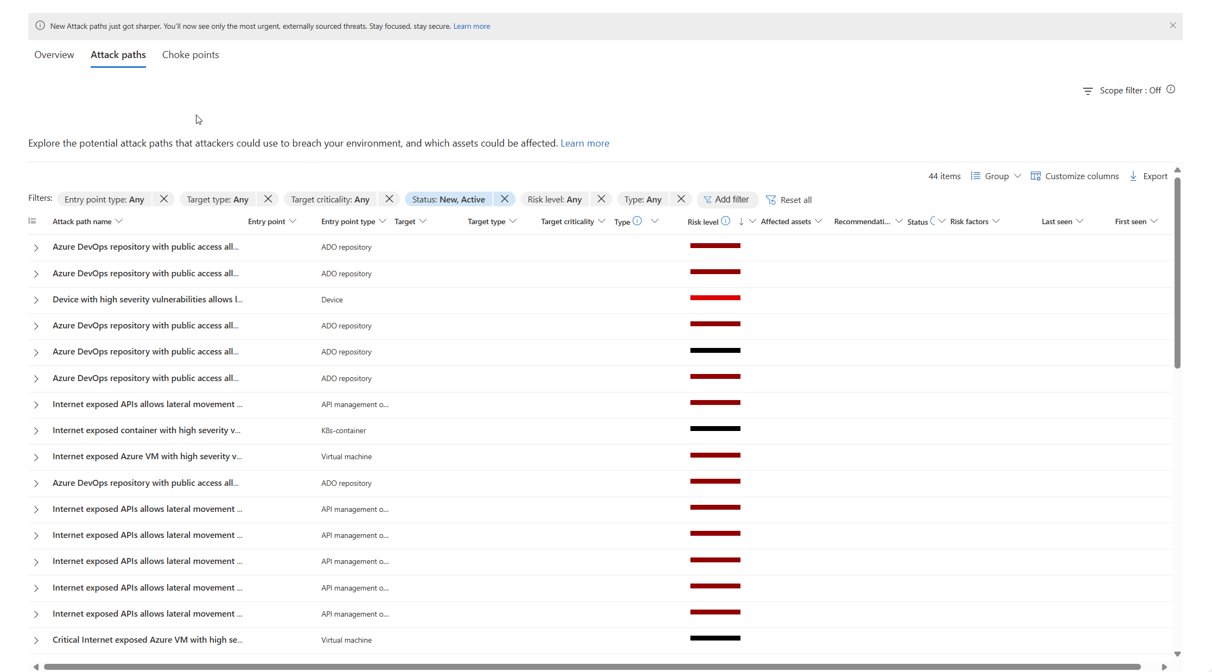Remove the Entry point type filter

[163, 199]
